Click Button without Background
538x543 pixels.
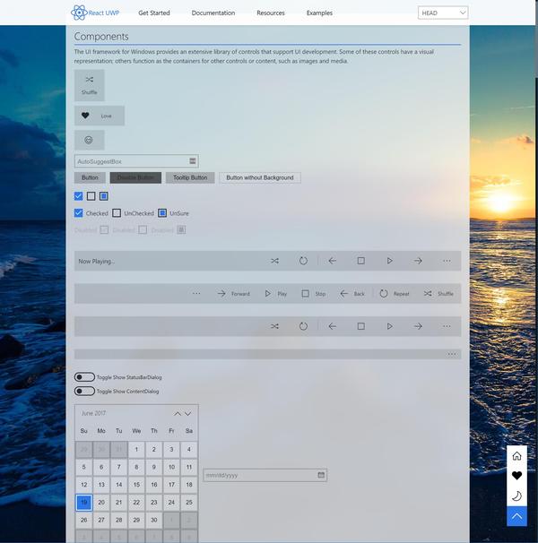260,177
